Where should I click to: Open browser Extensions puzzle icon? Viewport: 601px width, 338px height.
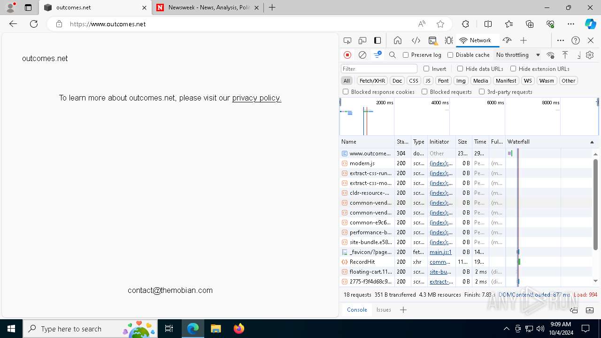click(x=465, y=24)
